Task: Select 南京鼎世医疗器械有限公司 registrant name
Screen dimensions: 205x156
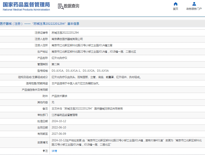Action: click(67, 39)
